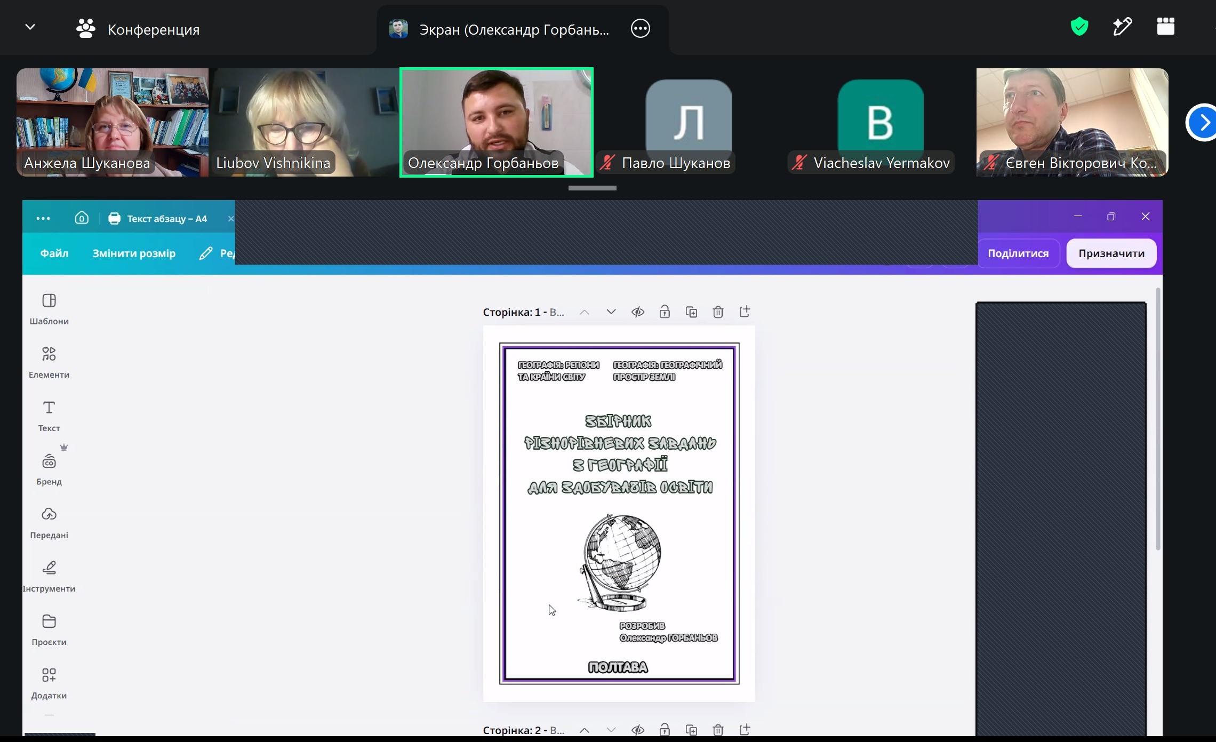Delete page 1 with the trash icon
Viewport: 1216px width, 742px height.
tap(718, 312)
